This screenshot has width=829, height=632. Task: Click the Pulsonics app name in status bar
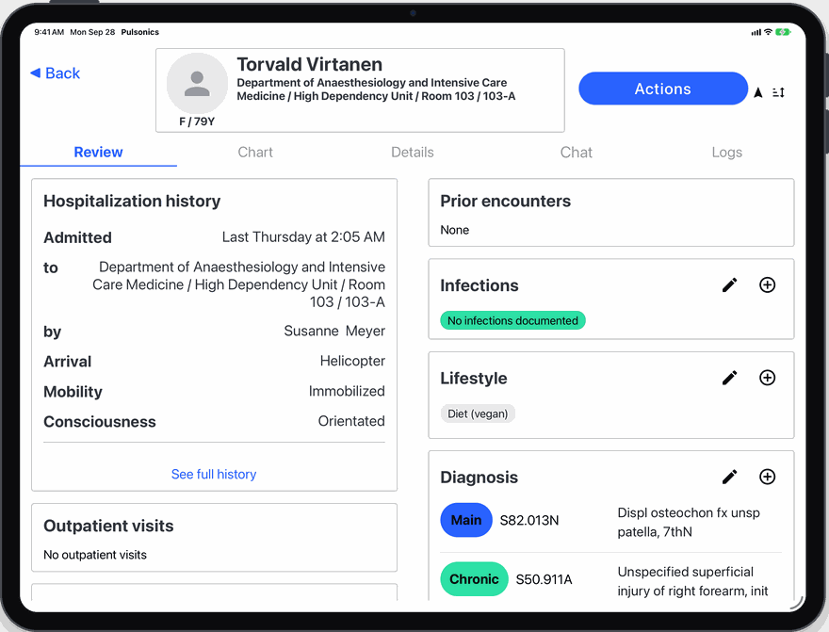[140, 32]
